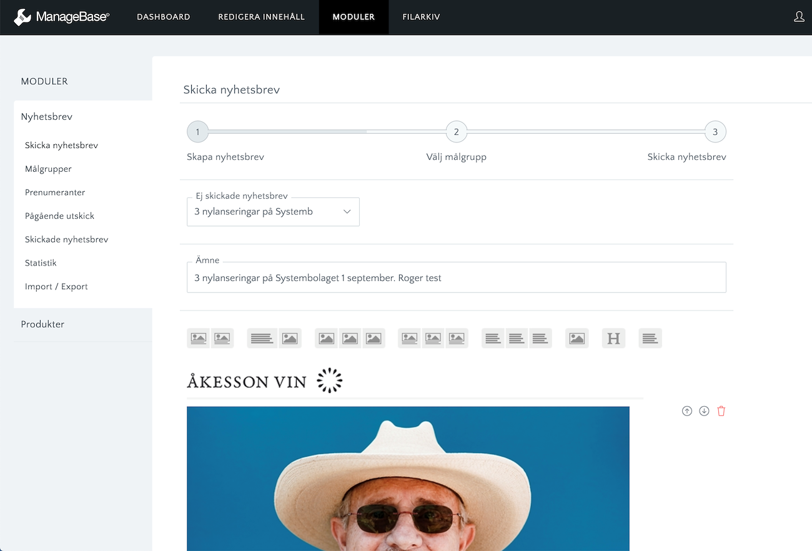Insert single text paragraph block
Image resolution: width=812 pixels, height=551 pixels.
click(x=650, y=338)
